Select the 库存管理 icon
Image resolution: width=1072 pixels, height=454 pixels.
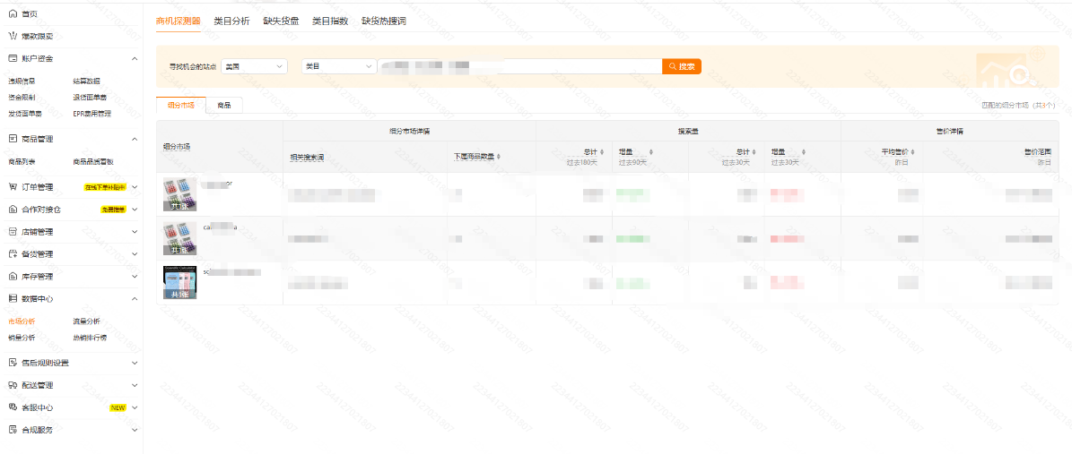click(x=13, y=277)
